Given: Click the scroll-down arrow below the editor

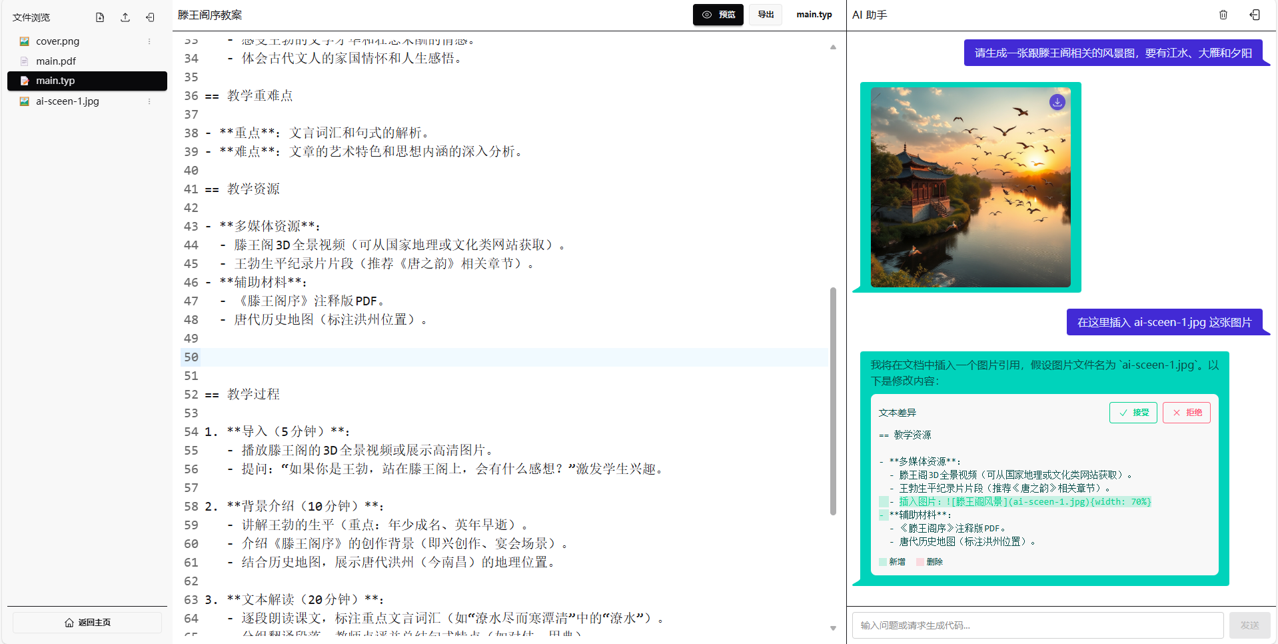Looking at the screenshot, I should click(832, 628).
